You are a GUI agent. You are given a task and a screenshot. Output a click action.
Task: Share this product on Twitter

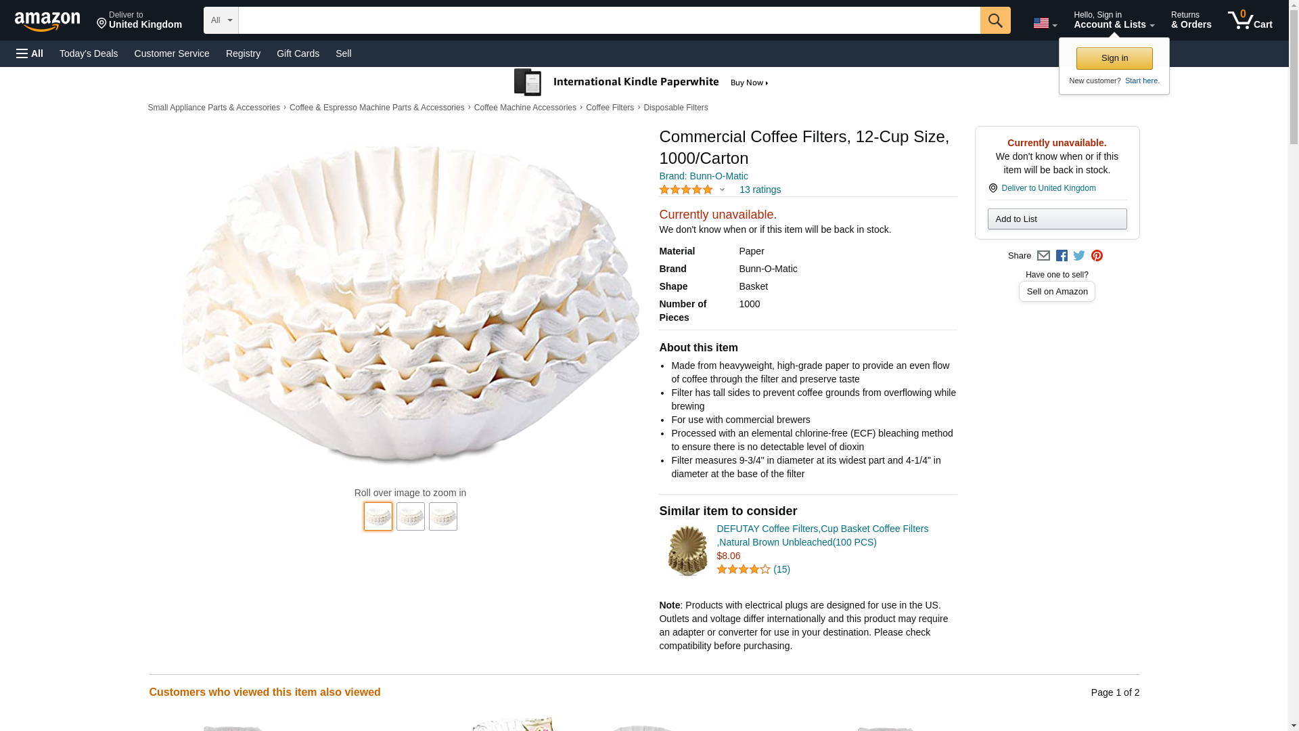[x=1079, y=256]
